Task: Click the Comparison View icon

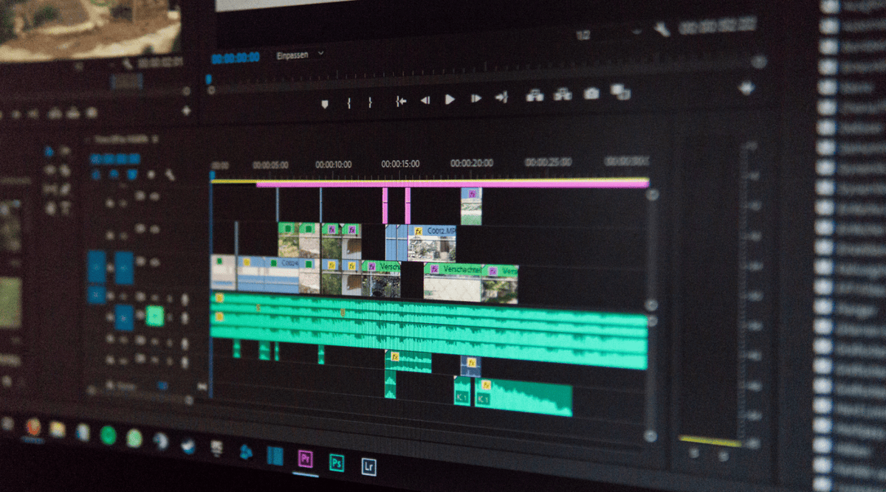Action: pyautogui.click(x=620, y=92)
